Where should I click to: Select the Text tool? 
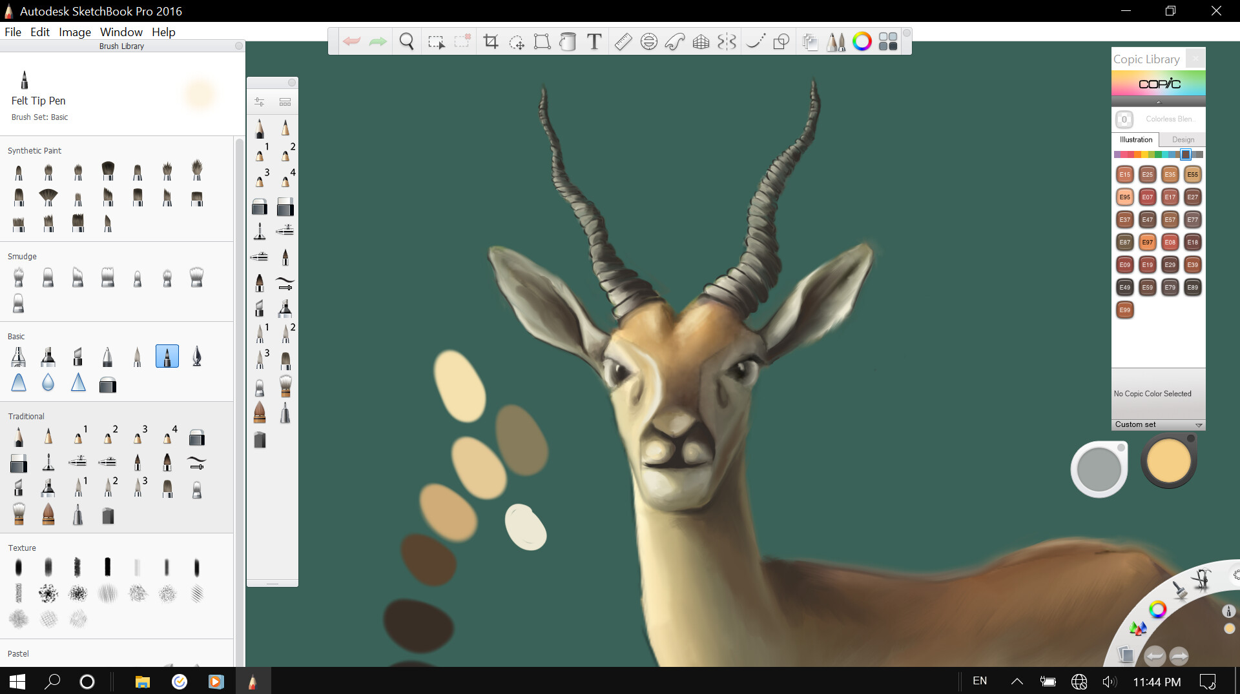[x=594, y=42]
